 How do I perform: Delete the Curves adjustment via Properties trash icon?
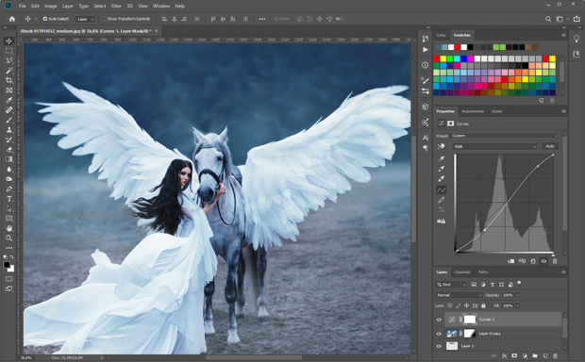(555, 261)
